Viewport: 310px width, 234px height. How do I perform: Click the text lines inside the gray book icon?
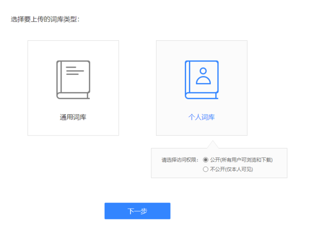[x=74, y=71]
